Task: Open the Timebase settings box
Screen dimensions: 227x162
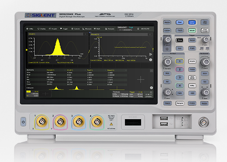Action: [x=120, y=94]
